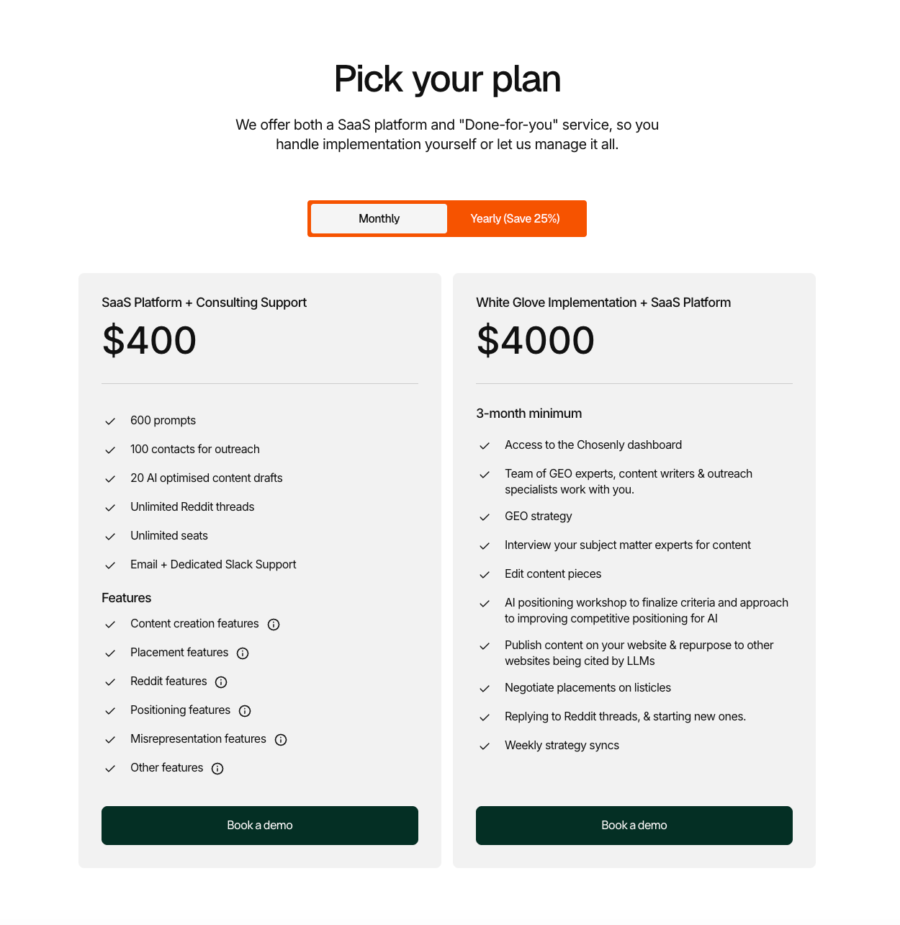Click the SaaS Platform + Consulting Support title
The width and height of the screenshot is (900, 925).
tap(204, 303)
